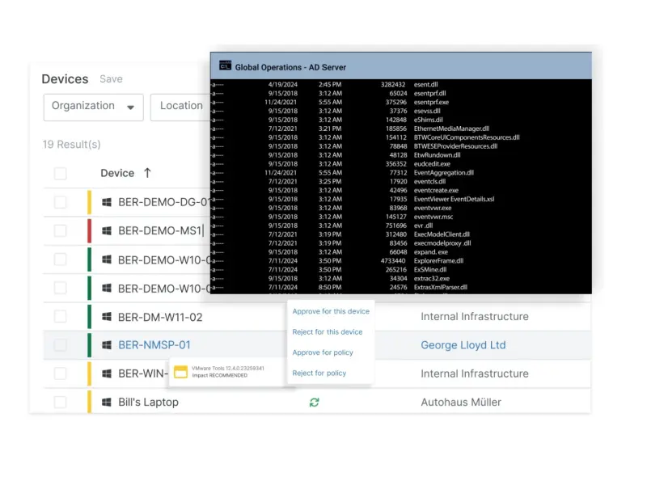Pick Approve for policy from context menu
Viewport: 647px width, 485px height.
323,352
